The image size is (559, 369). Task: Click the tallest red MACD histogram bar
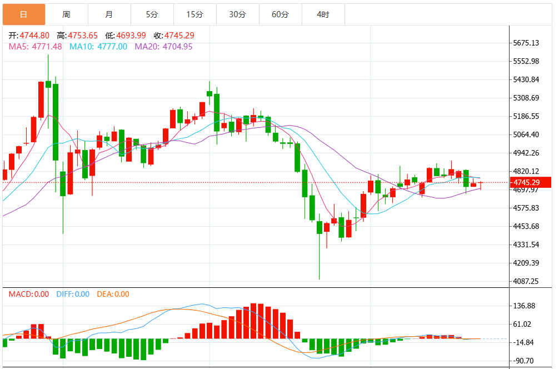pyautogui.click(x=253, y=321)
